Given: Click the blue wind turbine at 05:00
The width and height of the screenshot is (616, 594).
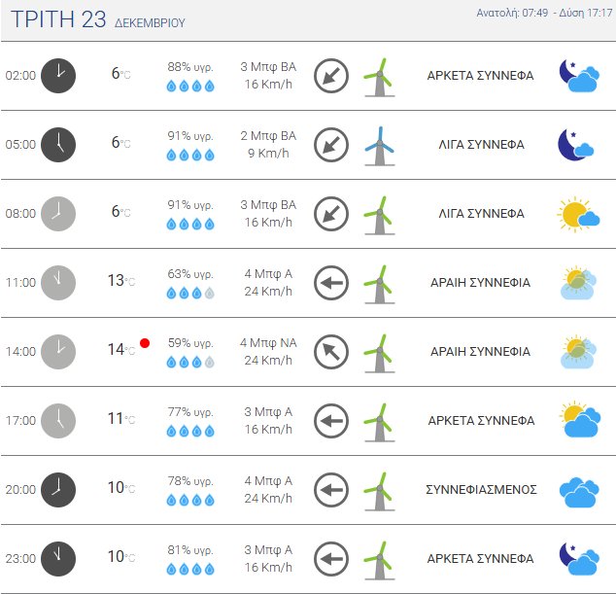Looking at the screenshot, I should pos(379,144).
